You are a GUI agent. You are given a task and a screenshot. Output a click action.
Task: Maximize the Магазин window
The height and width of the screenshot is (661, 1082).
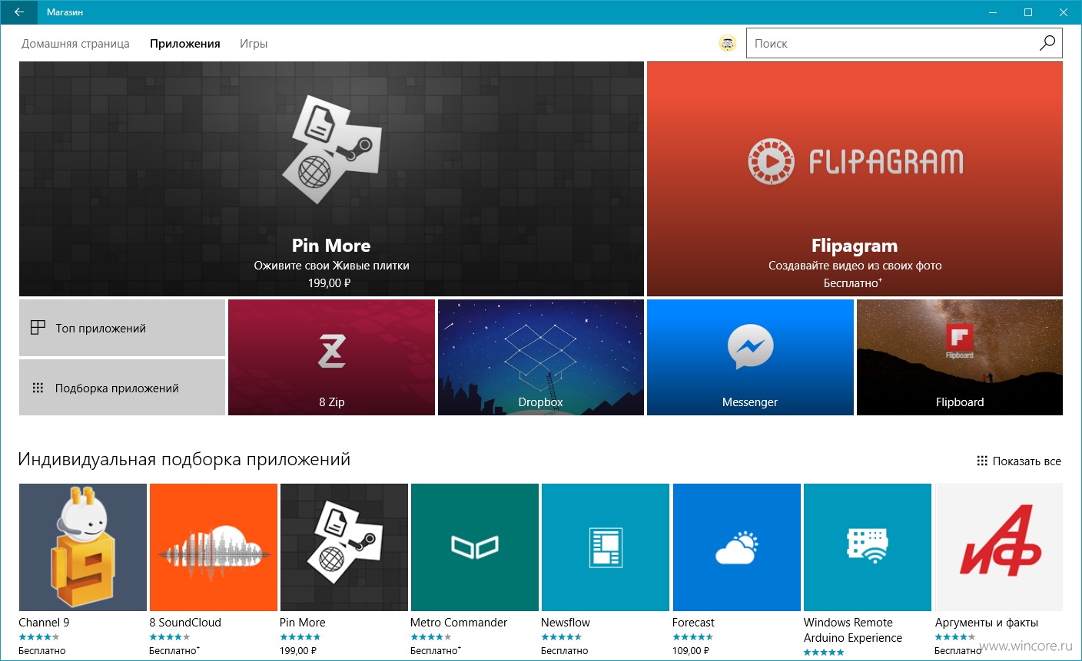pos(1028,12)
